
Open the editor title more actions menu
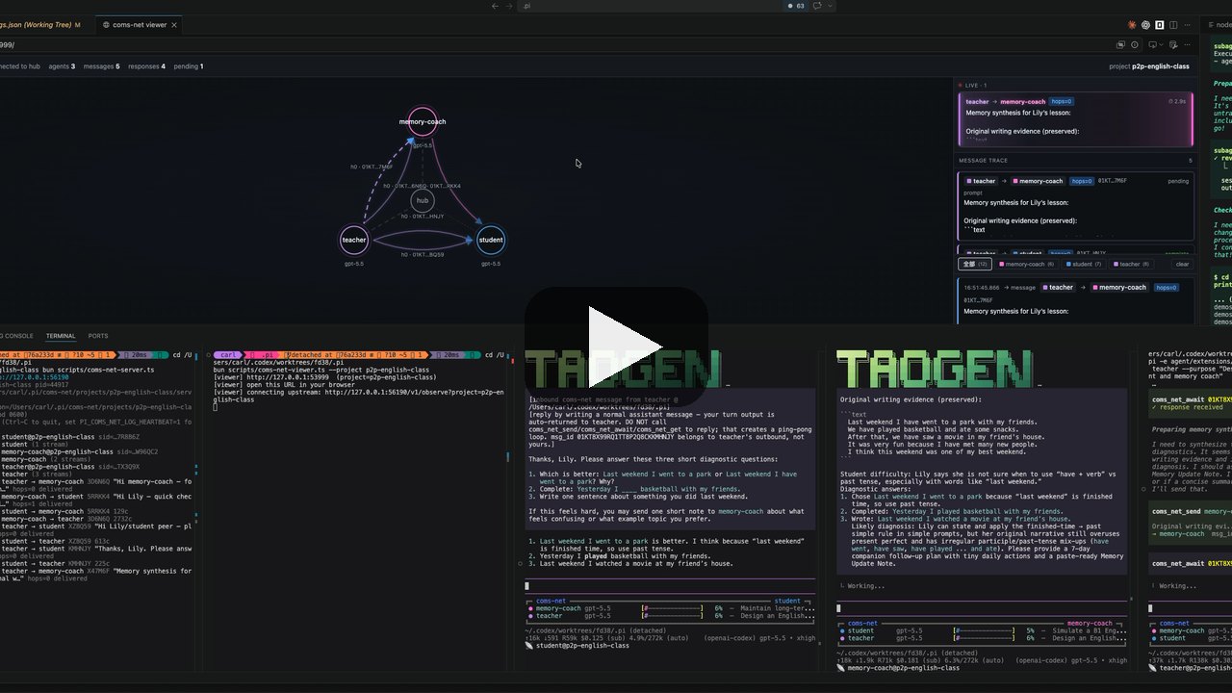click(x=1188, y=25)
